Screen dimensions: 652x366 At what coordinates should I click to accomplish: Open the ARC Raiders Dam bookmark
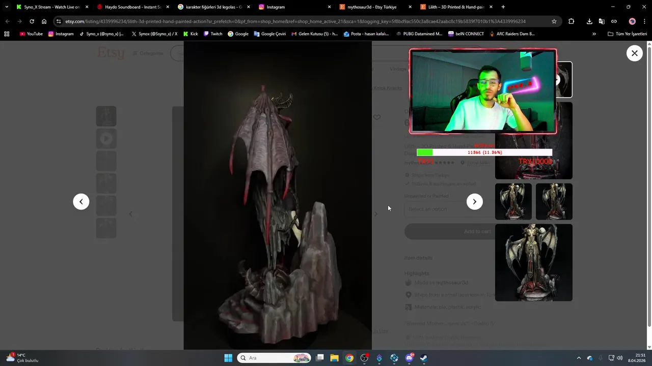click(x=511, y=34)
